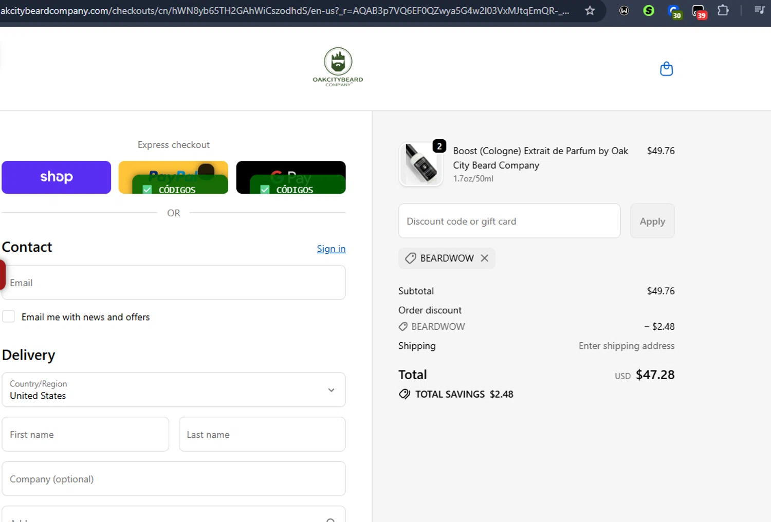Click the discount amount – $2.48
The image size is (771, 522).
coord(659,327)
